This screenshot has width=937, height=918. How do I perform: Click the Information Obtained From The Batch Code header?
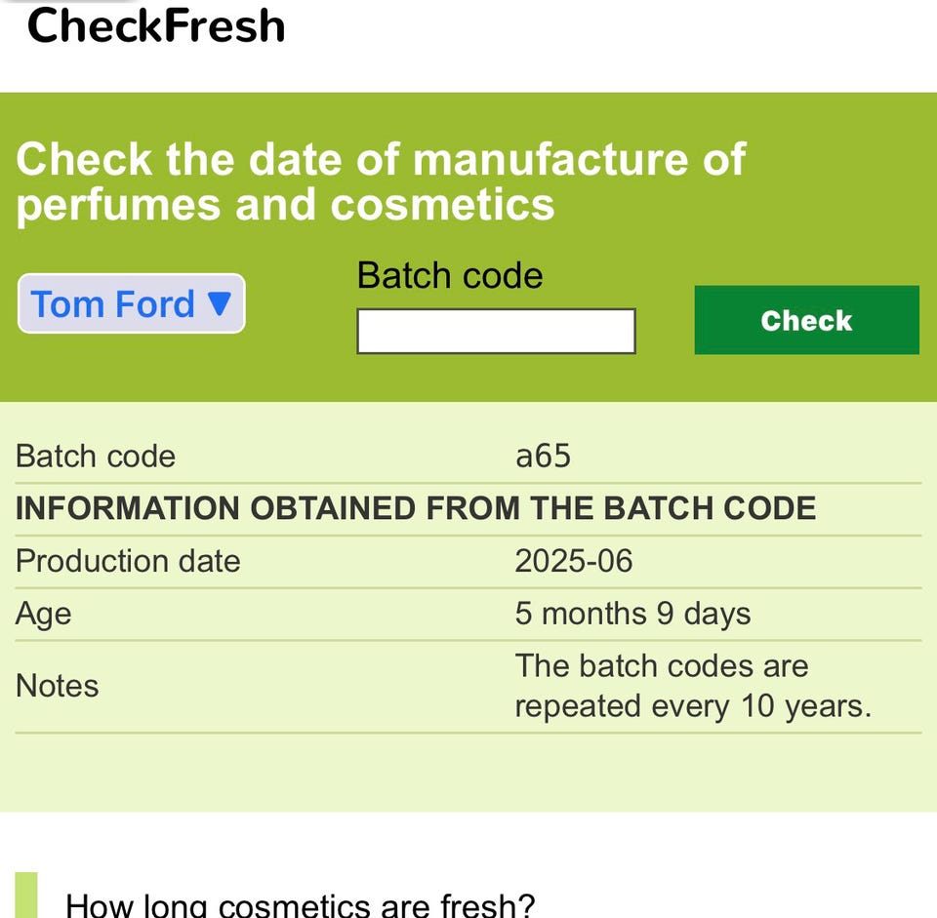tap(416, 508)
